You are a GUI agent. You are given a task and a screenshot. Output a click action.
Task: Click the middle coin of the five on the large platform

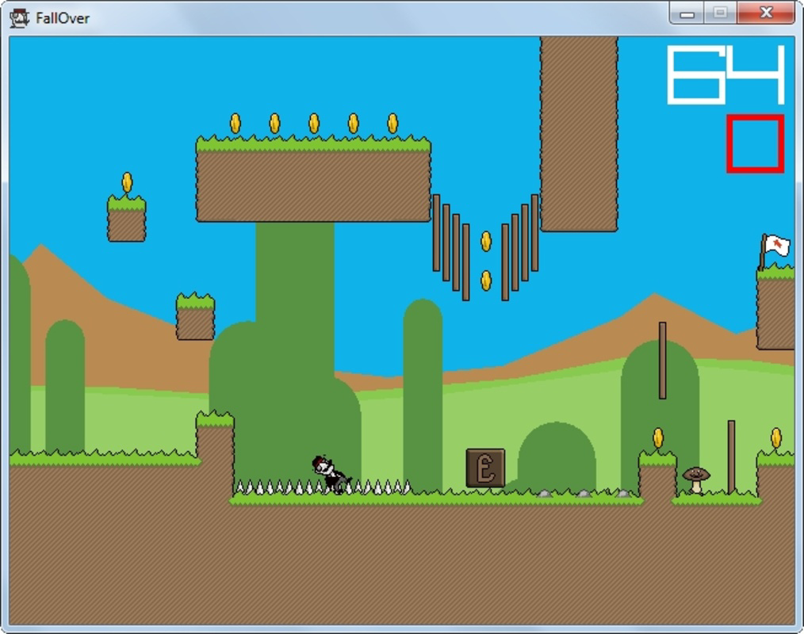[314, 124]
